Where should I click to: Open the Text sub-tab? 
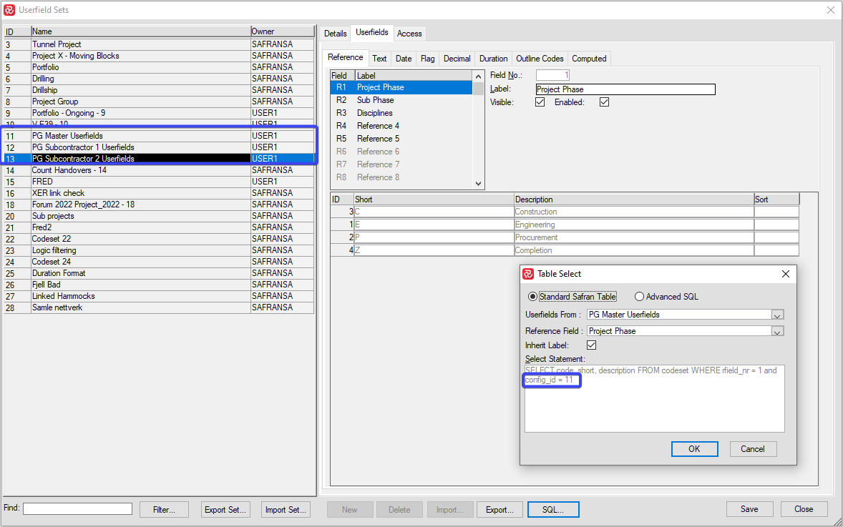(x=379, y=59)
